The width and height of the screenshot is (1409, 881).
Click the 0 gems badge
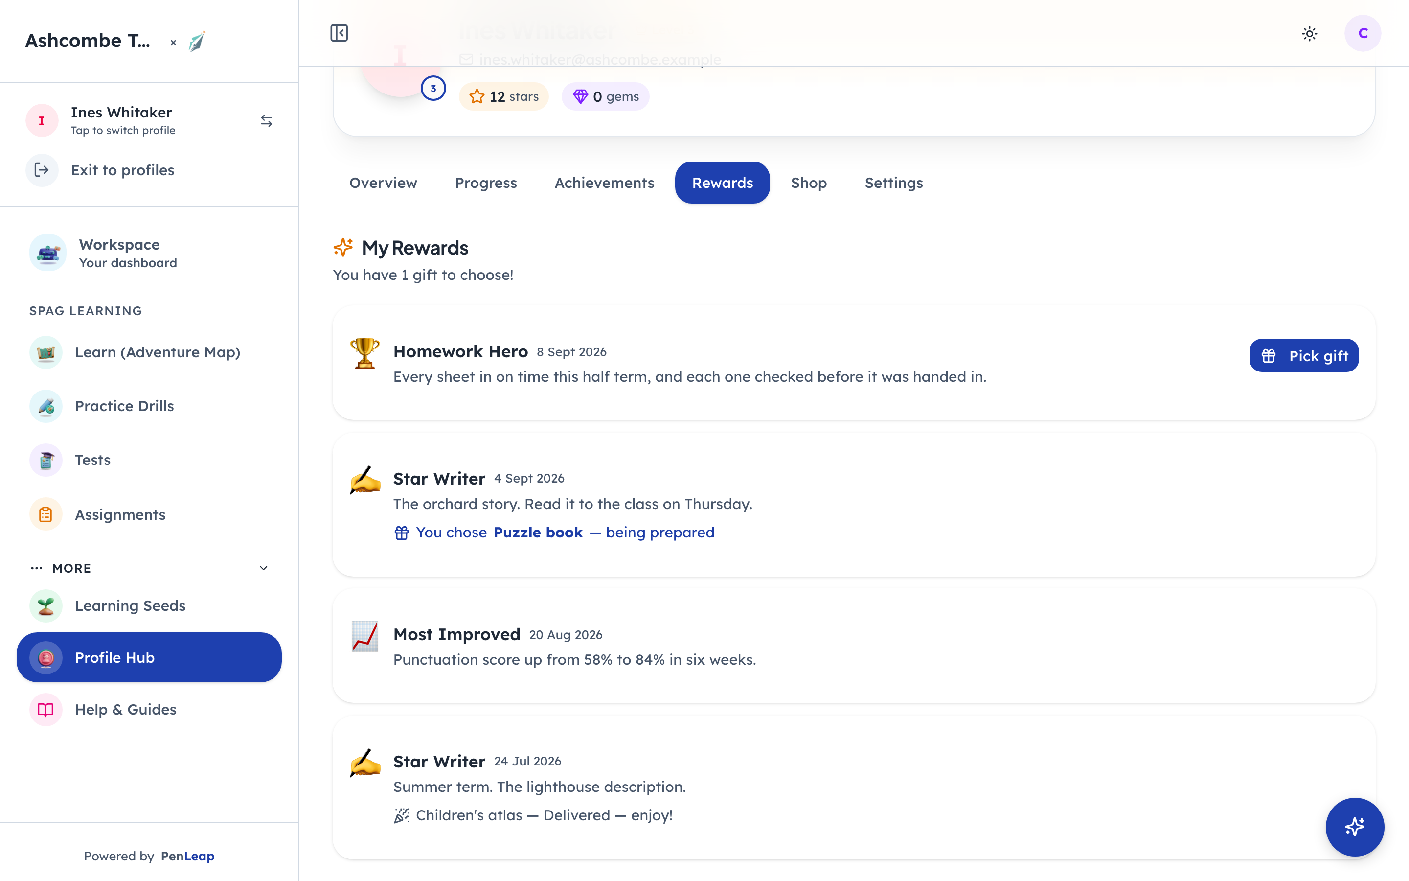(606, 96)
